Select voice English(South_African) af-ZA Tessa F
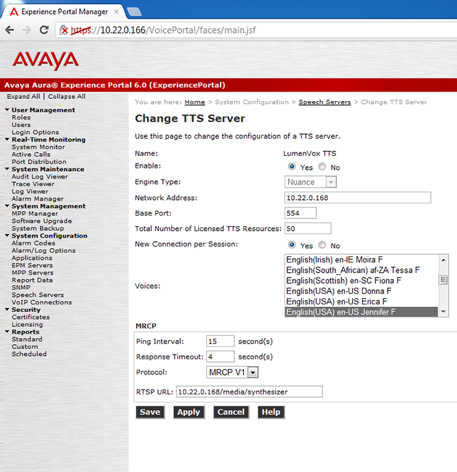The width and height of the screenshot is (457, 472). click(361, 270)
